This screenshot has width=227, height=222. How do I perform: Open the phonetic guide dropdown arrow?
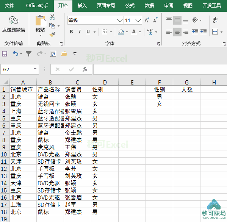(157, 32)
